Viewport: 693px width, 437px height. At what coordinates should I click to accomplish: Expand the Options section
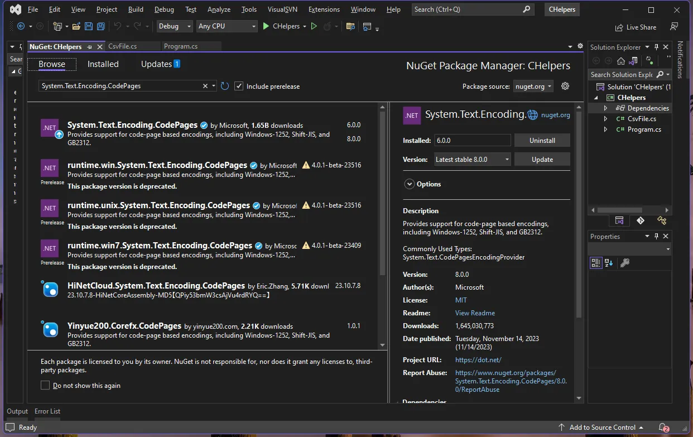pos(410,184)
